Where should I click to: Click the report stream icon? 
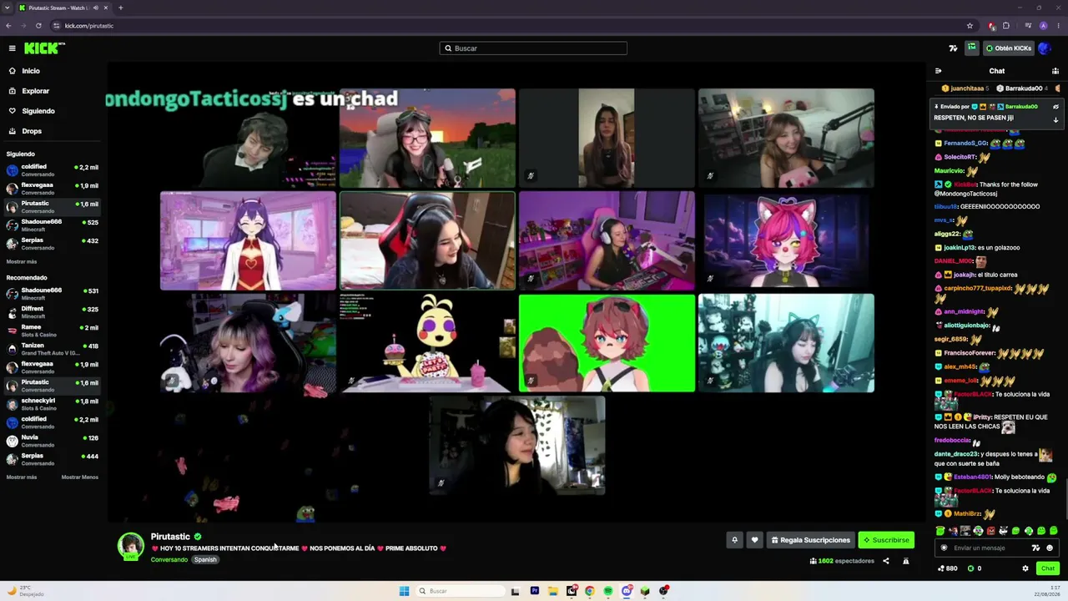coord(906,561)
